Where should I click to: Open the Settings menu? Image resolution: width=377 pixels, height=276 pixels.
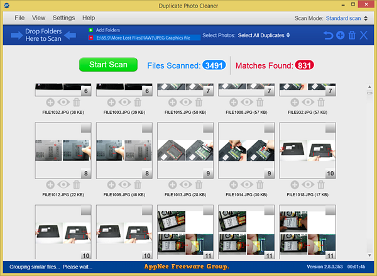point(63,18)
